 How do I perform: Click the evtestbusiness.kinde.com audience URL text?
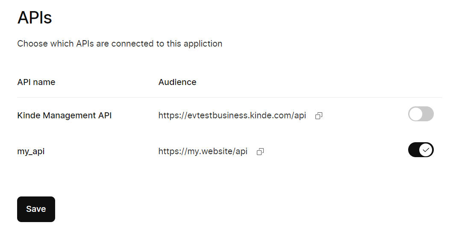tap(232, 115)
